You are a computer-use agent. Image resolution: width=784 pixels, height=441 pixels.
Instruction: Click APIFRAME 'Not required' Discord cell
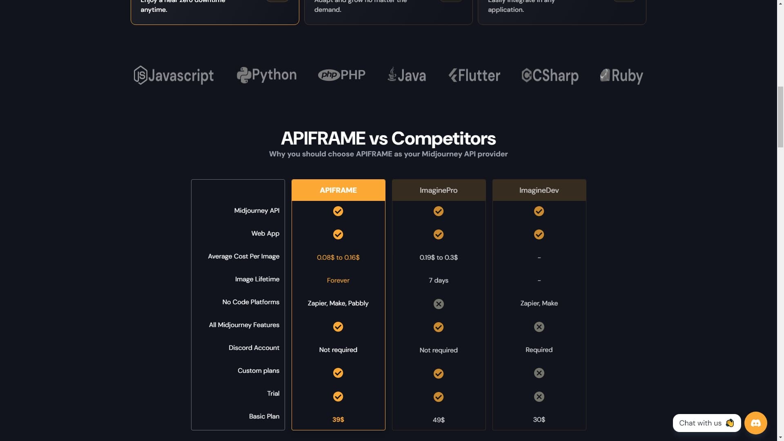pos(338,350)
